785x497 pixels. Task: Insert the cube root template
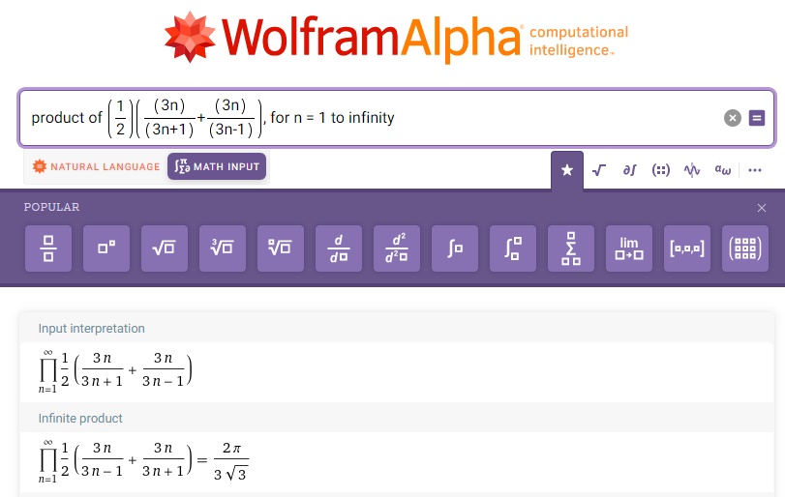pos(223,248)
